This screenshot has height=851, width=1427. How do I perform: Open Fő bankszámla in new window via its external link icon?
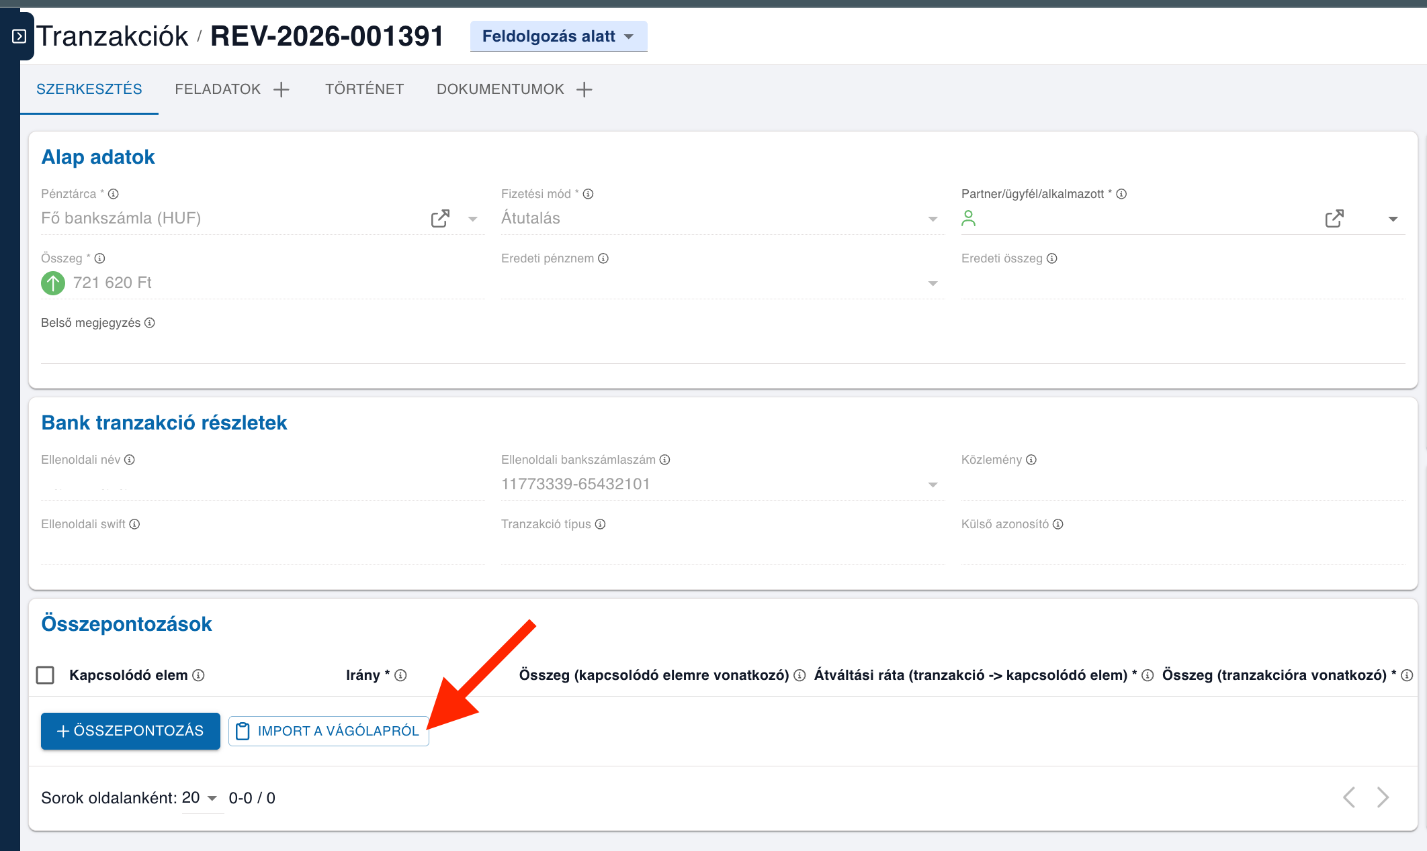(x=440, y=219)
